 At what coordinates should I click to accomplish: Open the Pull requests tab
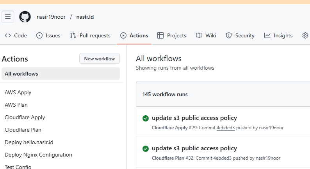pos(90,35)
